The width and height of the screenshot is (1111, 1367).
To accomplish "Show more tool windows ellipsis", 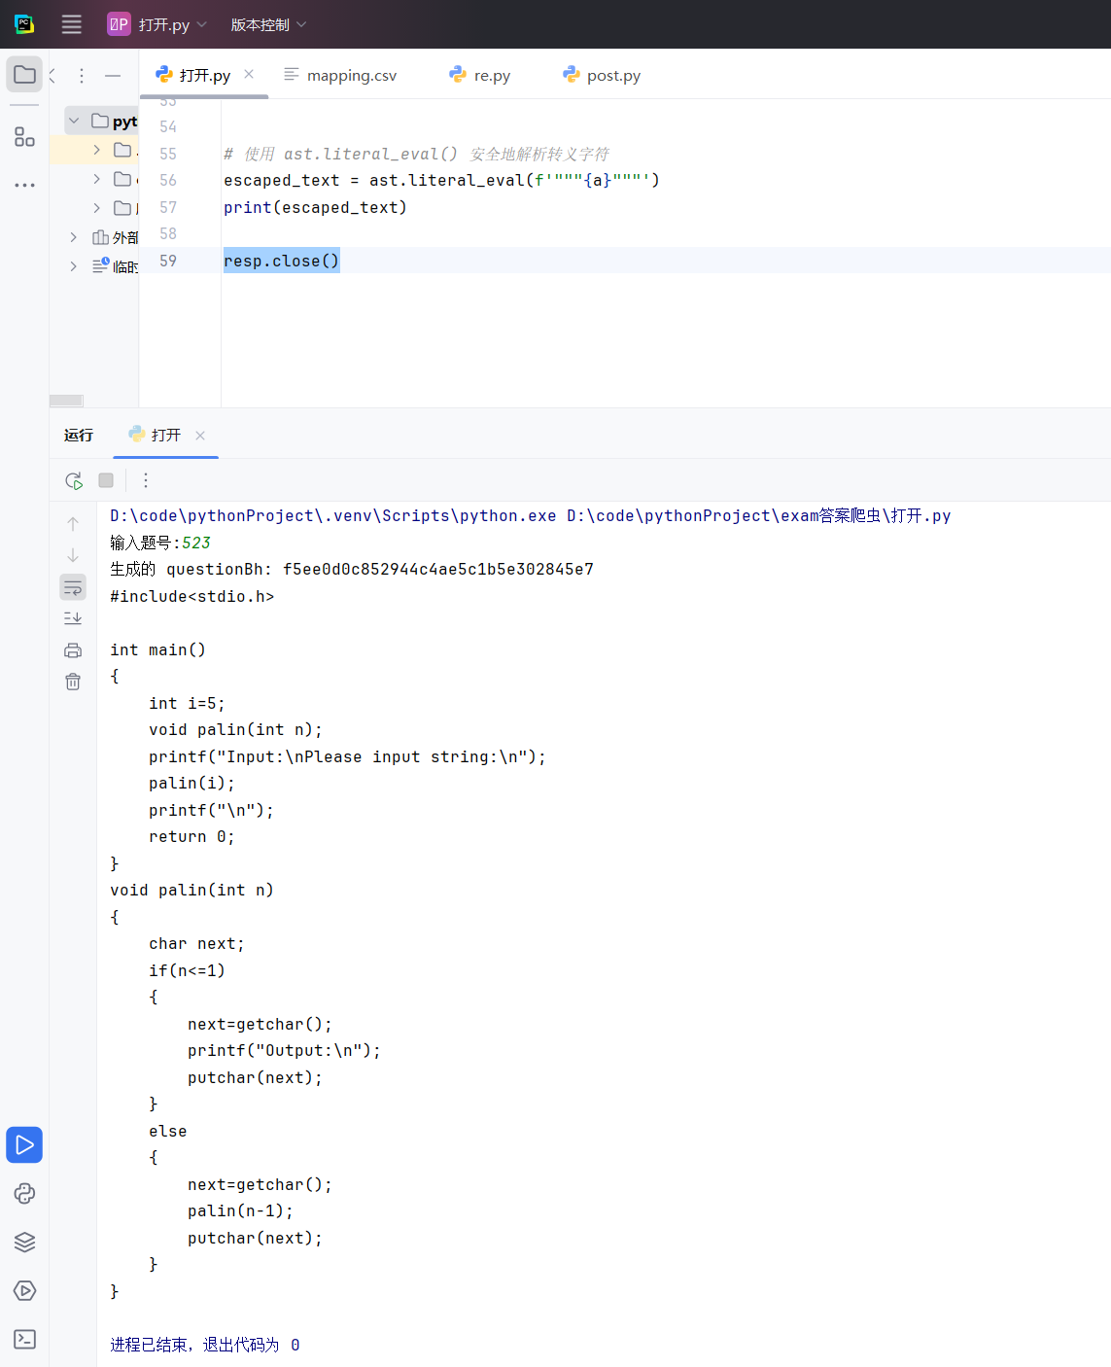I will pyautogui.click(x=24, y=185).
